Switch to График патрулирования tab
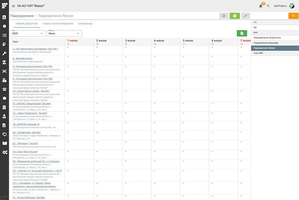The height and width of the screenshot is (200, 299). point(58,24)
